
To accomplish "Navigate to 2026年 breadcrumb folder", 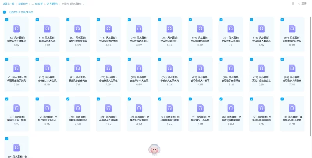I will click(39, 4).
